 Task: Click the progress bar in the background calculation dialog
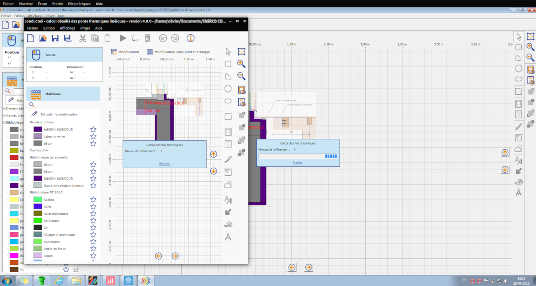coord(298,156)
